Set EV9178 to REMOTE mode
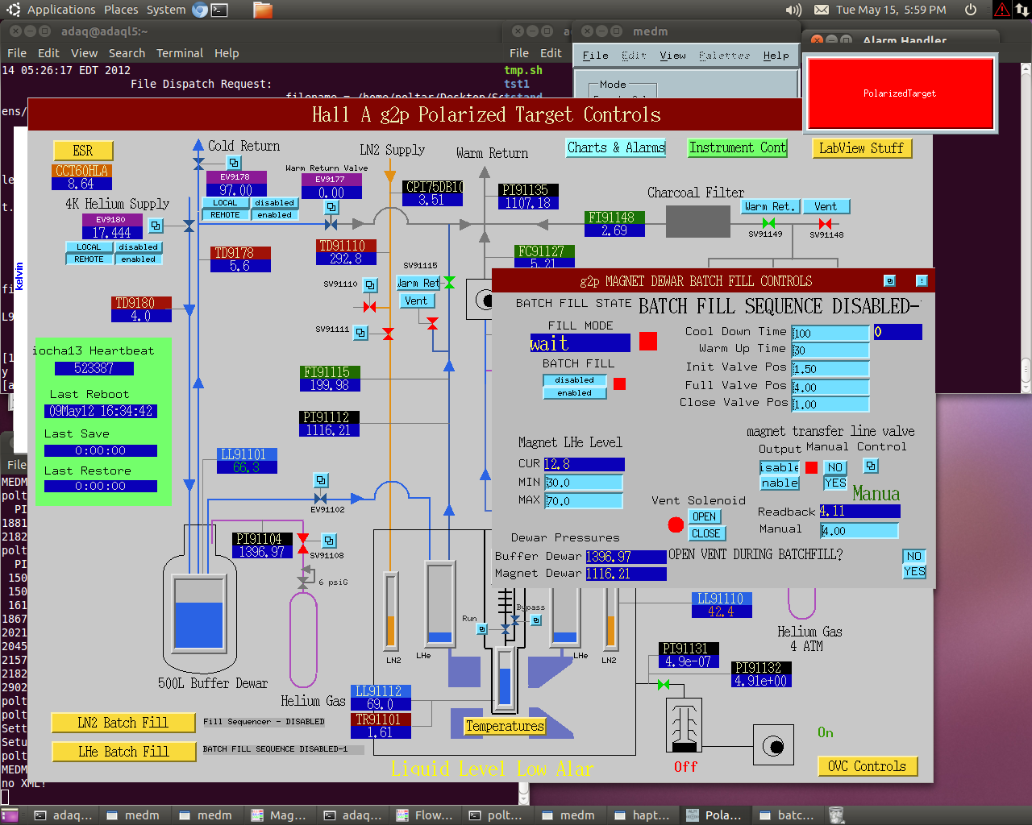1032x825 pixels. [225, 215]
